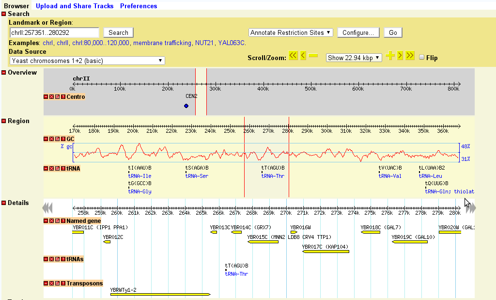Image resolution: width=496 pixels, height=300 pixels.
Task: Click share icon on tRNAs track
Action: 58,259
